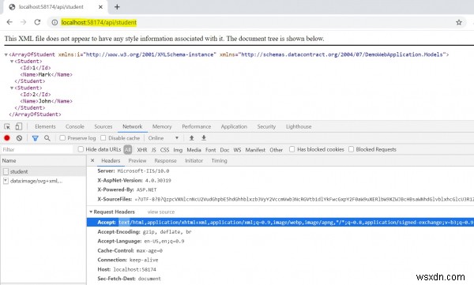Check Hide data URLs
Viewport: 474px width, 285px height.
(x=81, y=149)
